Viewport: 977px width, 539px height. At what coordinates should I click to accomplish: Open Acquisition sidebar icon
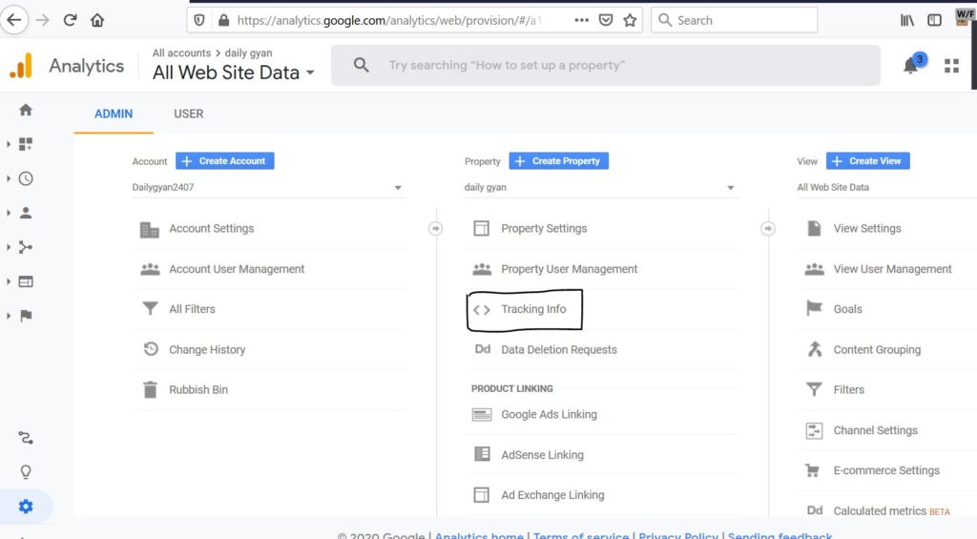26,247
